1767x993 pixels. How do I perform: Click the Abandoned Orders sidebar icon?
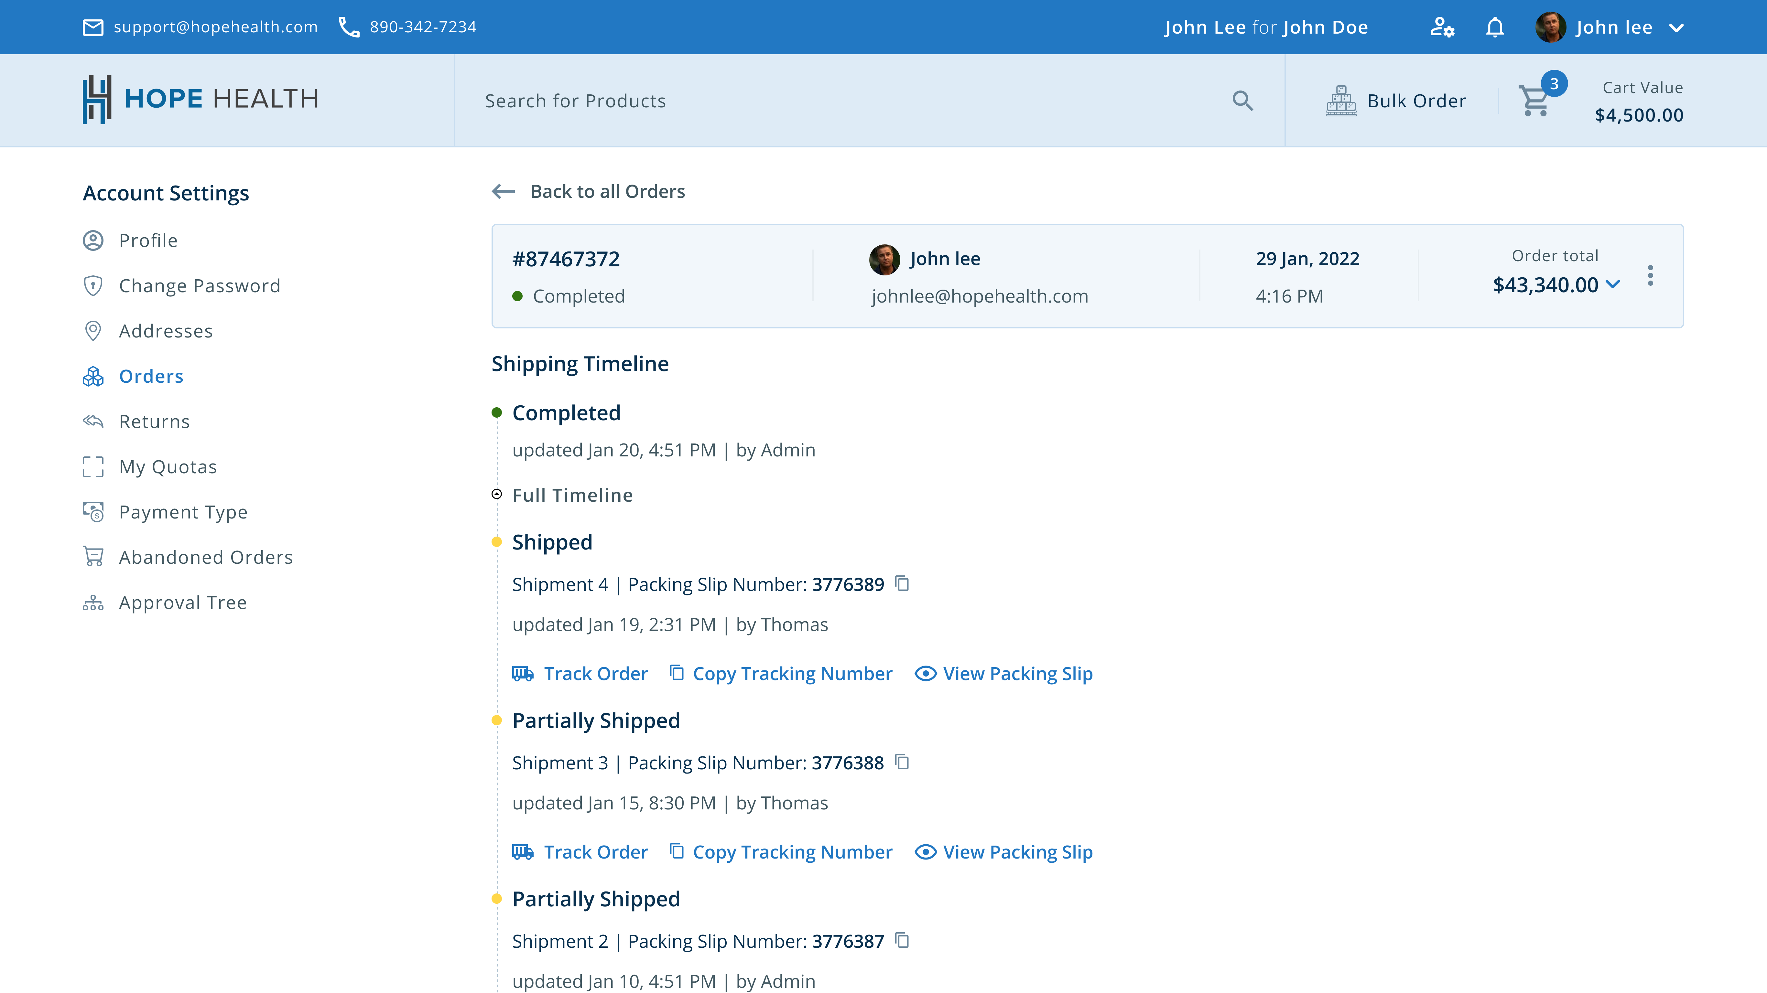click(x=93, y=557)
